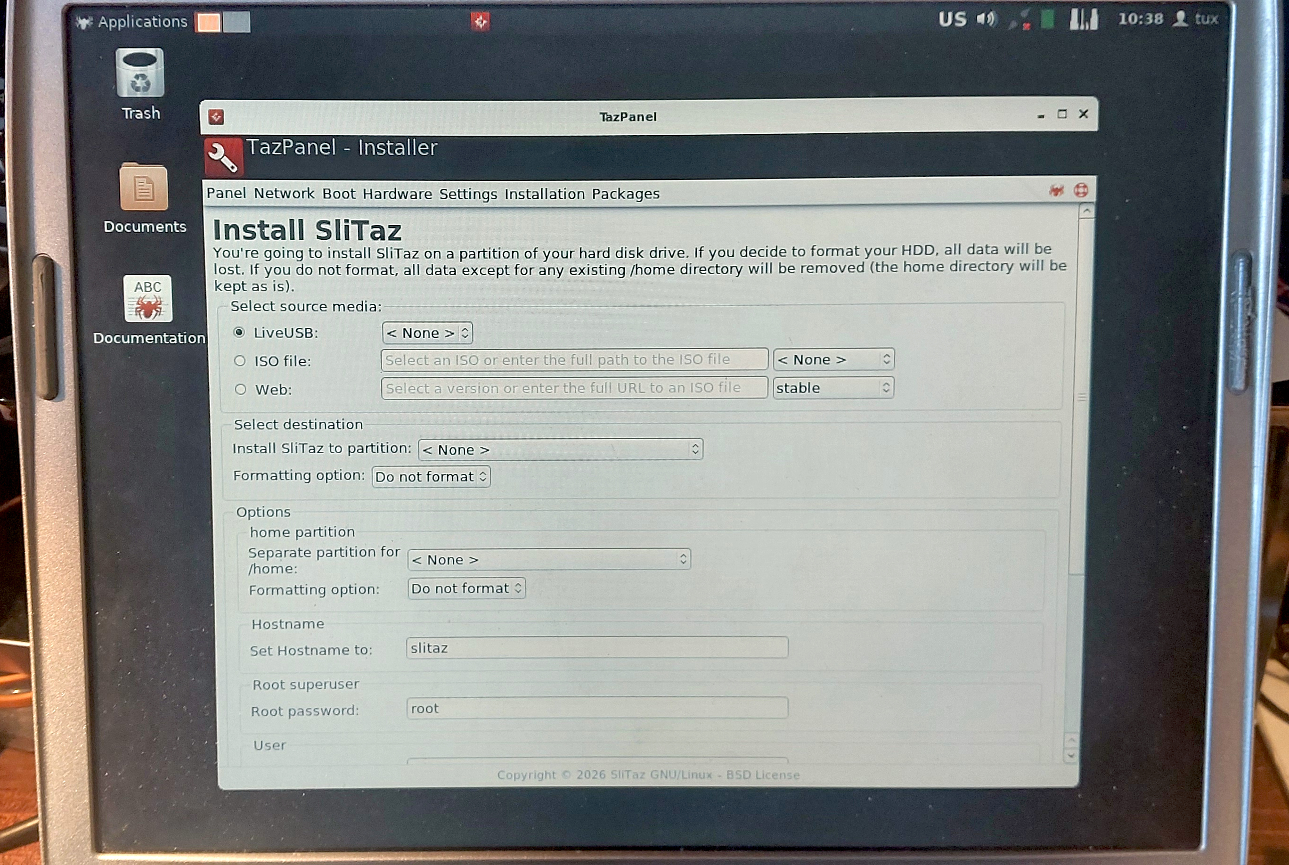Select the LiveUSB radio button

239,332
